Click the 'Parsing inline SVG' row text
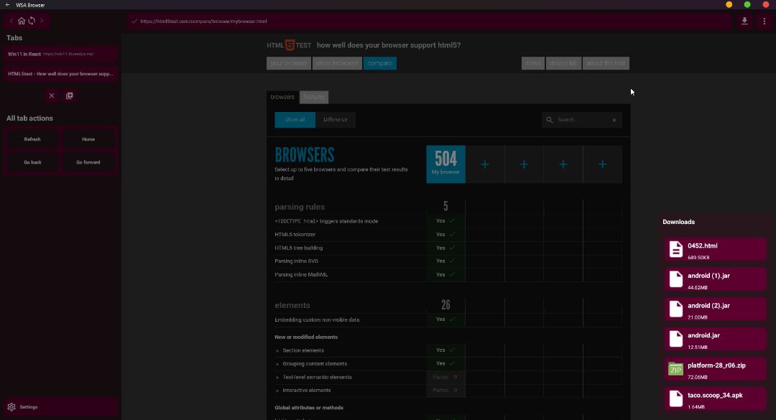Screen dimensions: 776x420 297,261
